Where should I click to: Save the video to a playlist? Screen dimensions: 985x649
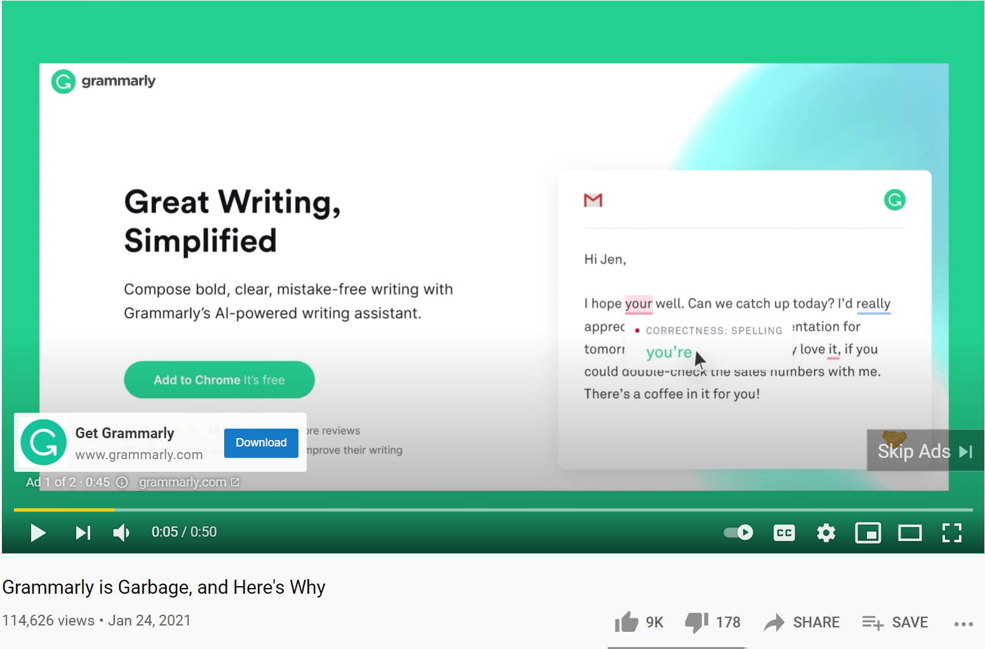coord(895,622)
